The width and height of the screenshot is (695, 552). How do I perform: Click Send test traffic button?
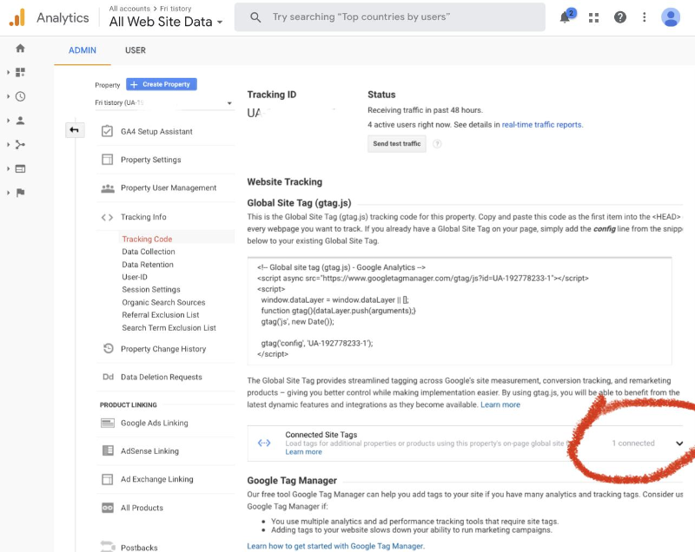pyautogui.click(x=397, y=144)
